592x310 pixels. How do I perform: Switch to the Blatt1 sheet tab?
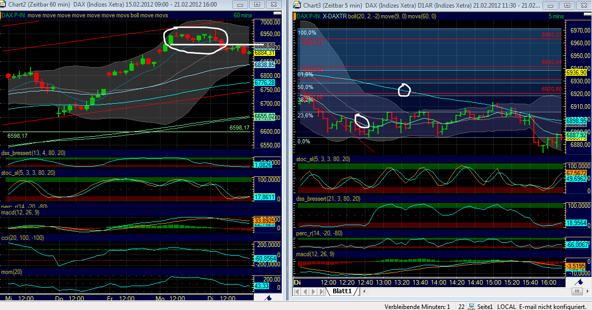pyautogui.click(x=342, y=291)
